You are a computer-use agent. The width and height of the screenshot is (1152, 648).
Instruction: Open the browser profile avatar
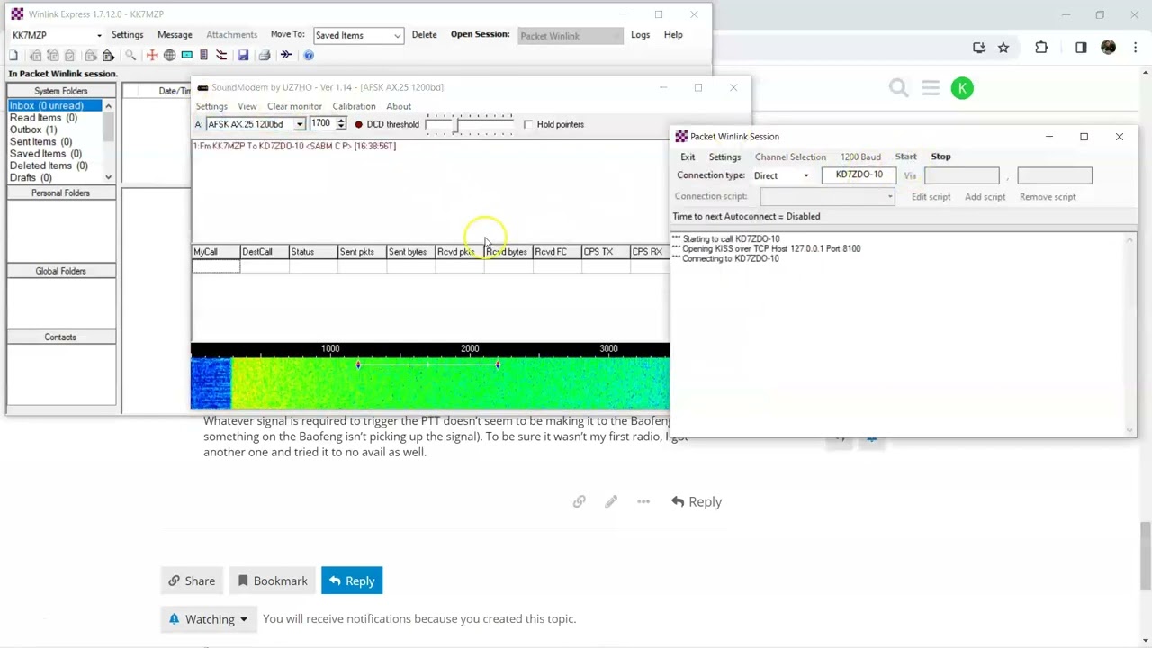coord(1108,48)
